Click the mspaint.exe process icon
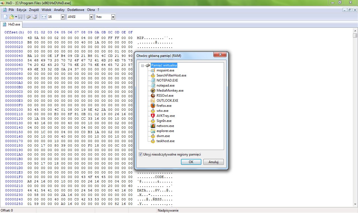 pos(153,70)
